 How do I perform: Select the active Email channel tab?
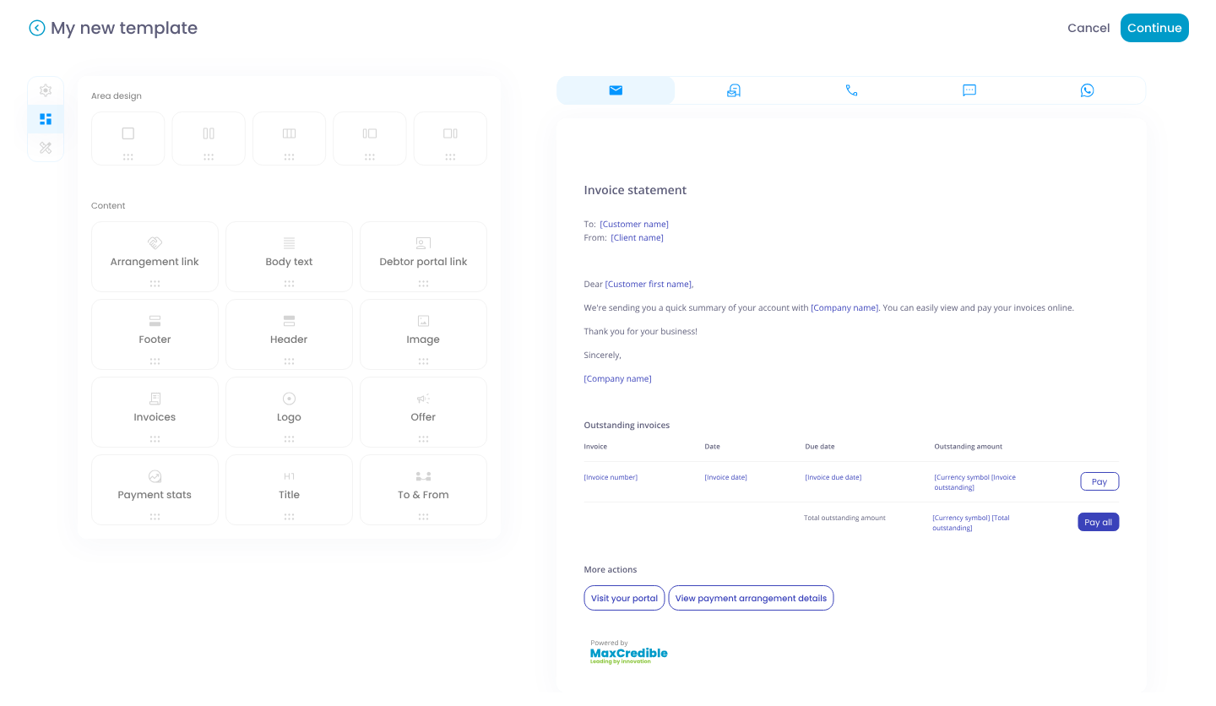[x=616, y=90]
